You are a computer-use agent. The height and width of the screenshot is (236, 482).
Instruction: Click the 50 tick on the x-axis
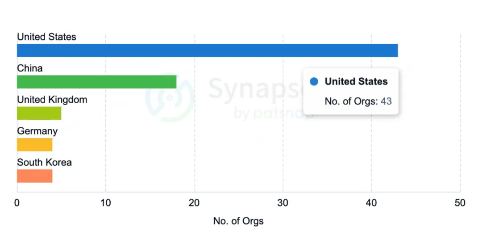pyautogui.click(x=460, y=203)
